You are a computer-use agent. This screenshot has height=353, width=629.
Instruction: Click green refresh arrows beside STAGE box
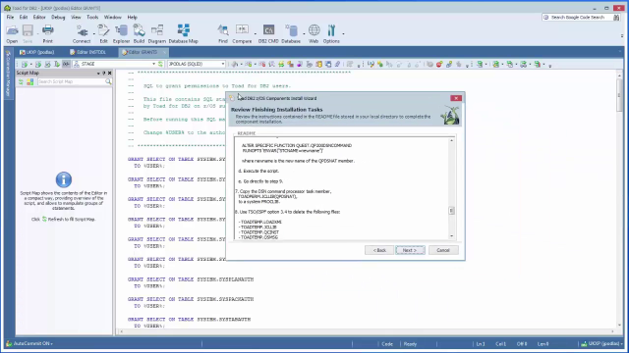click(160, 64)
